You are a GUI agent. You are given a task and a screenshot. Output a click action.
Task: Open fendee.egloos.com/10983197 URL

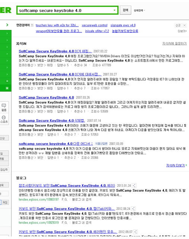(39, 199)
